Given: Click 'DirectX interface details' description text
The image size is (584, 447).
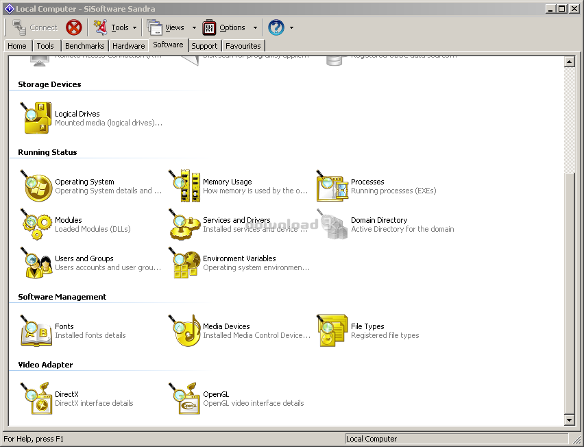Looking at the screenshot, I should 94,403.
